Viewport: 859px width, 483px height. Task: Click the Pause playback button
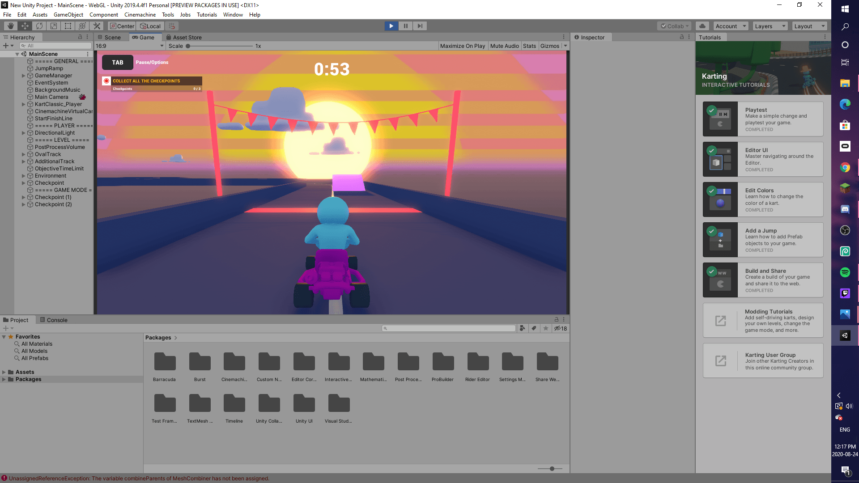point(405,26)
